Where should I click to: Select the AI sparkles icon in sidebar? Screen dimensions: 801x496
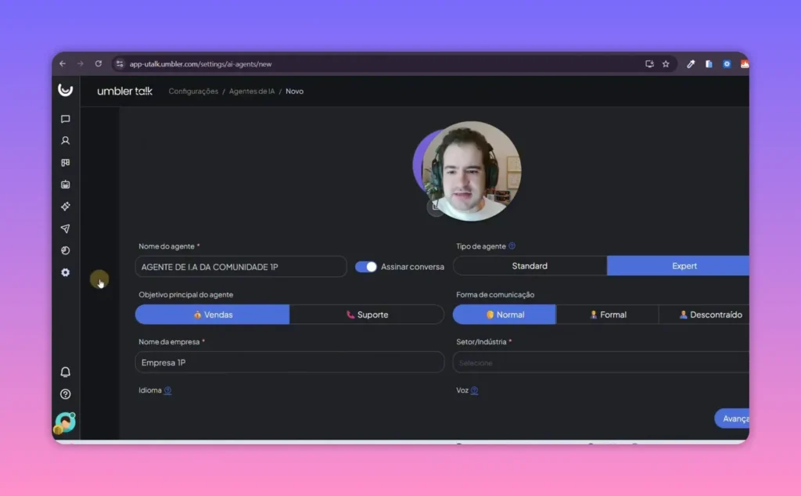point(66,207)
